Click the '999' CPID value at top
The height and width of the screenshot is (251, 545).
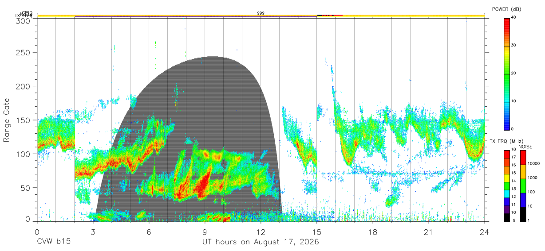pos(261,13)
